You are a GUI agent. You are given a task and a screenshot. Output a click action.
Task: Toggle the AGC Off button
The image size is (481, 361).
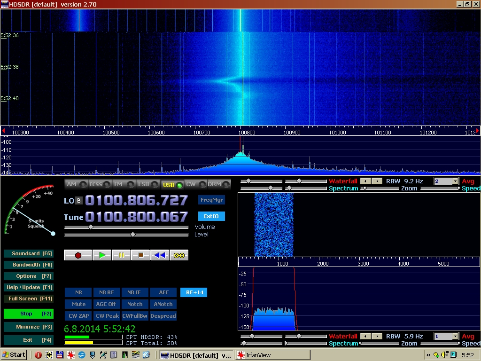107,304
